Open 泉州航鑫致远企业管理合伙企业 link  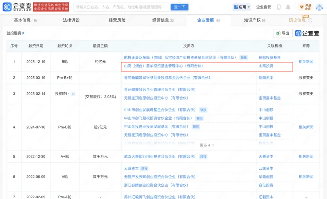pyautogui.click(x=160, y=89)
